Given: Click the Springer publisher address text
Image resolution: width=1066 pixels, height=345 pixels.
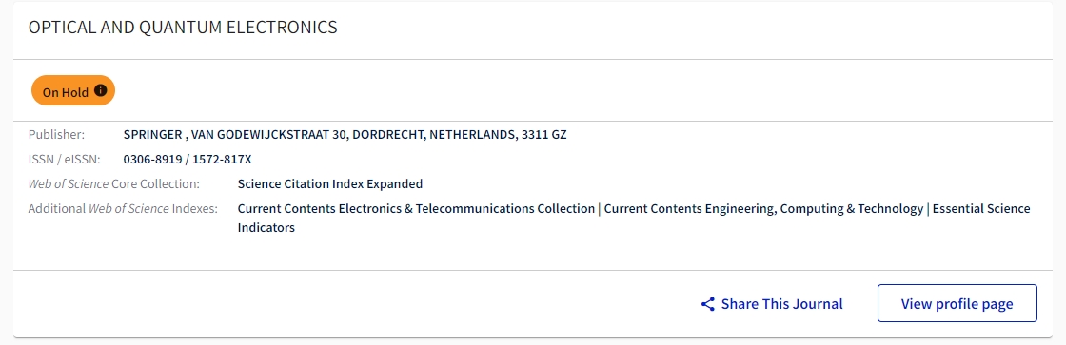Looking at the screenshot, I should point(345,134).
